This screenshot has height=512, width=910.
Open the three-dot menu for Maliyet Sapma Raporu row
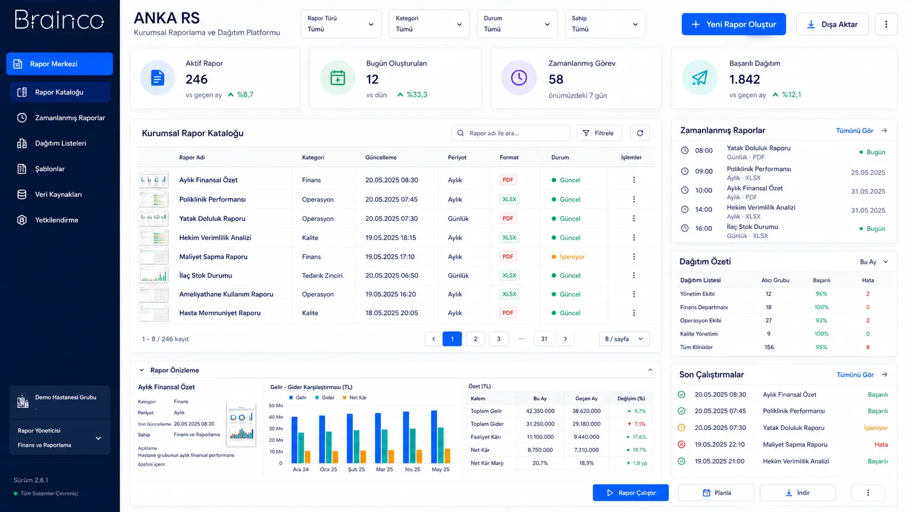634,257
